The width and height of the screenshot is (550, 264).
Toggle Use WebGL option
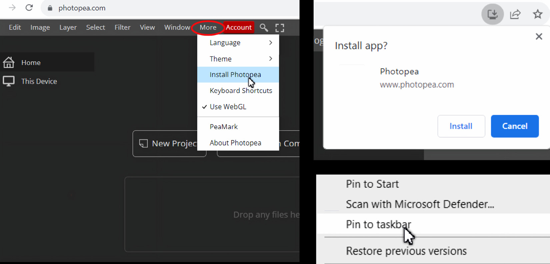click(238, 107)
